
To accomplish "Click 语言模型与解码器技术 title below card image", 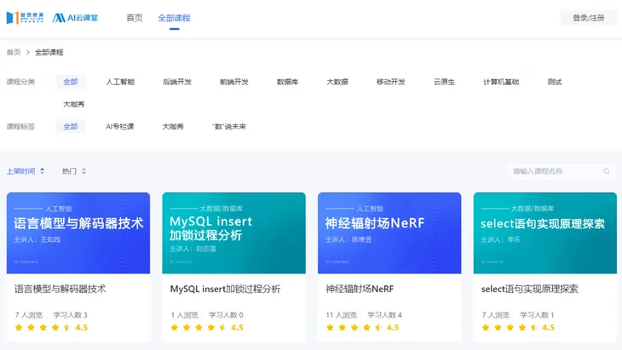I will pos(60,289).
